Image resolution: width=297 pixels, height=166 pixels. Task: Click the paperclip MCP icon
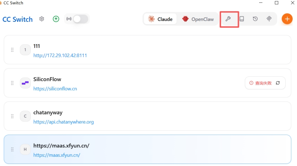269,19
